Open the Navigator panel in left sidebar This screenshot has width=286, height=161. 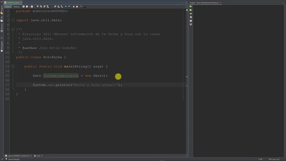tap(2, 47)
